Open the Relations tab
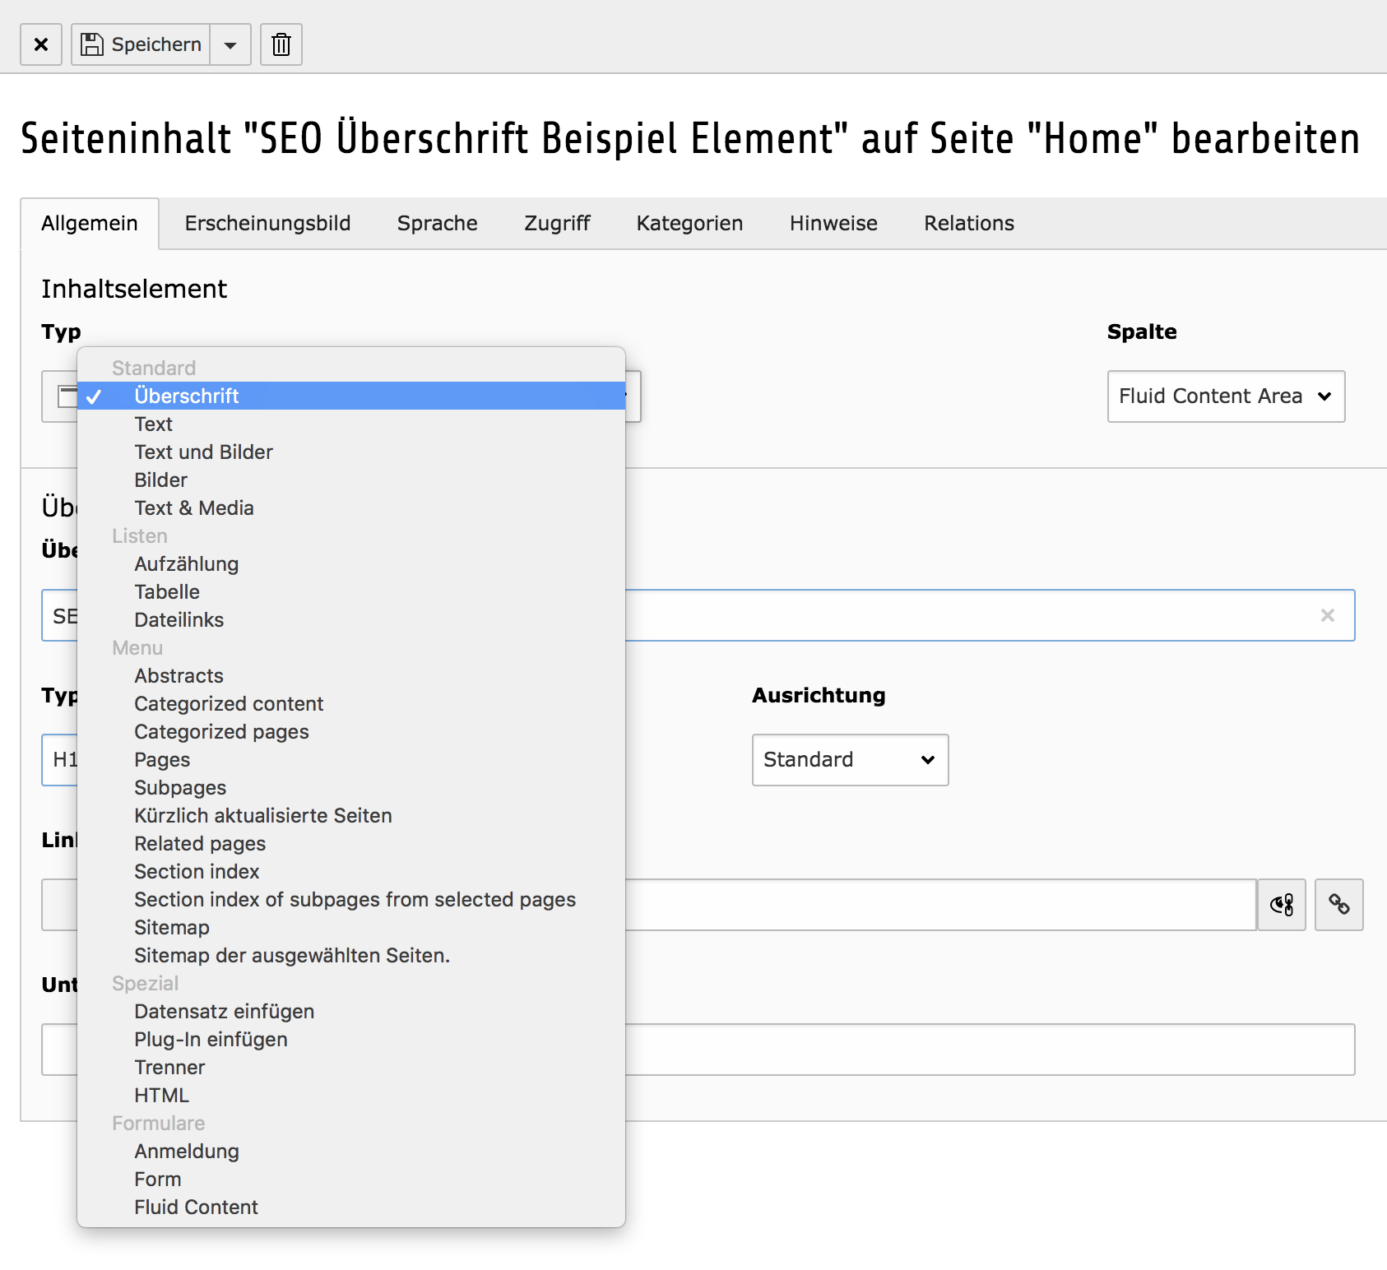Viewport: 1387px width, 1270px height. (968, 224)
